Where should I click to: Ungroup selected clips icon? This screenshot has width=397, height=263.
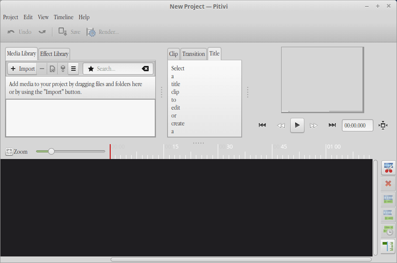(388, 215)
